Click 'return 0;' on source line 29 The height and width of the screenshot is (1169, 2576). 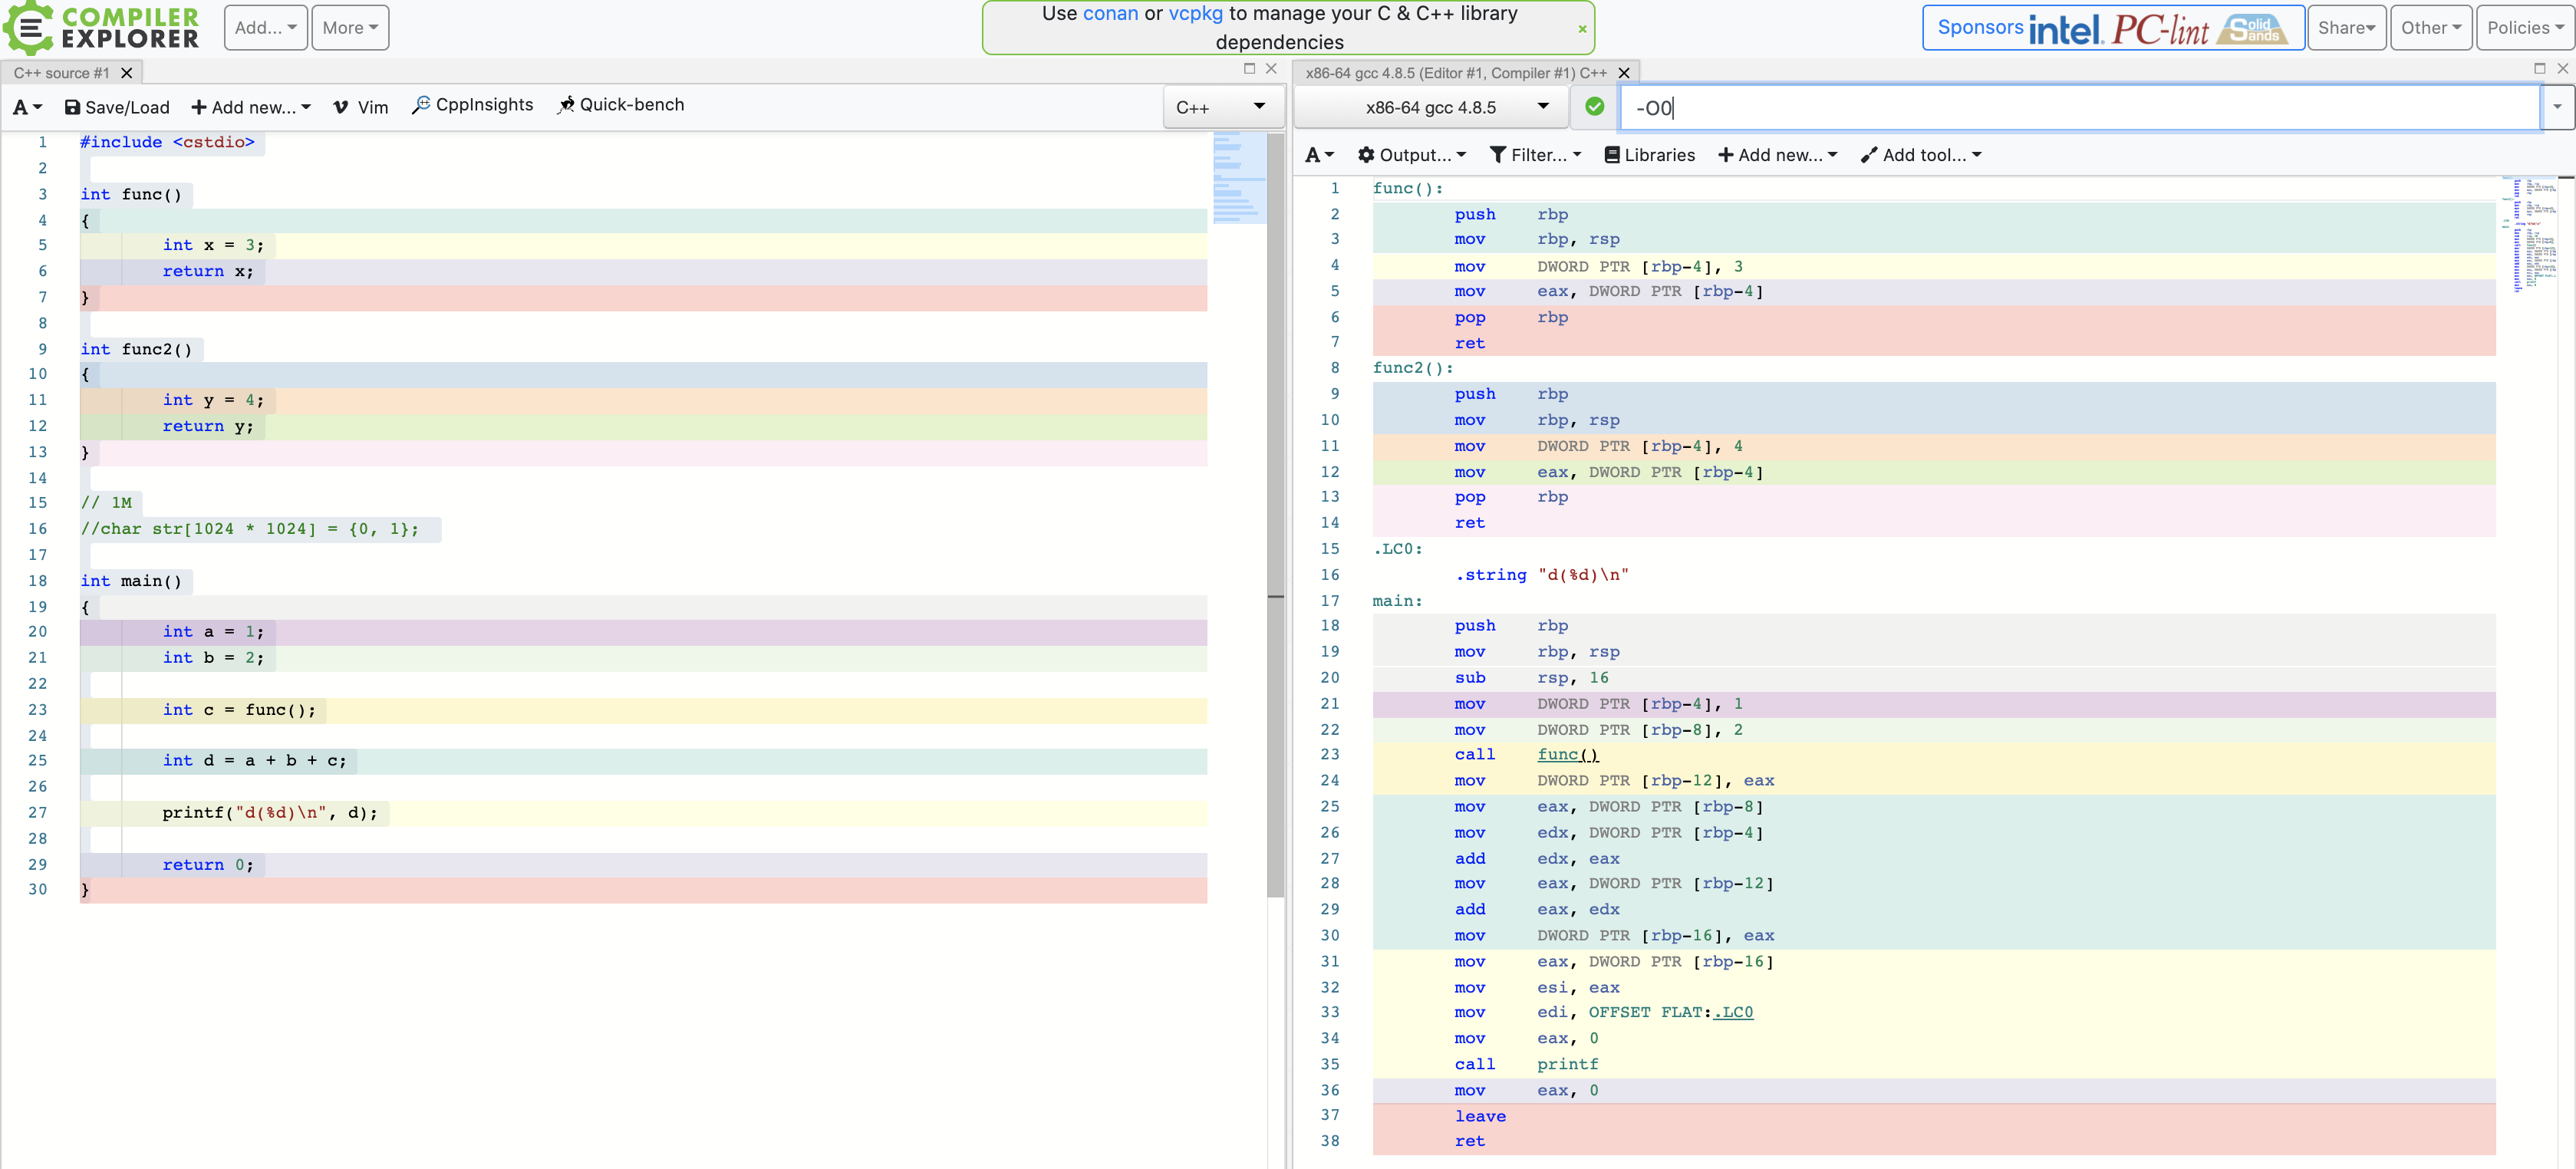point(208,865)
